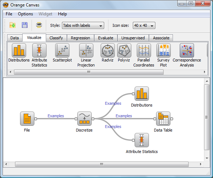Click the Orange Canvas app icon in title bar
This screenshot has height=178, width=213.
(x=6, y=5)
